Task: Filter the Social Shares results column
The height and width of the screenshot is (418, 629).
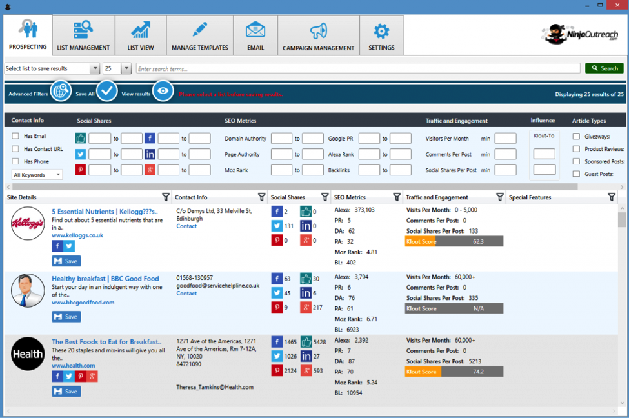Action: (x=325, y=197)
